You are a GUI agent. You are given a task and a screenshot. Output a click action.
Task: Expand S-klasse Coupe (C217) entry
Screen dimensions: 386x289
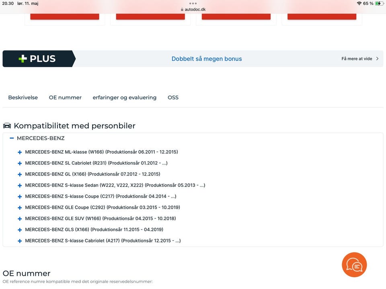click(20, 196)
